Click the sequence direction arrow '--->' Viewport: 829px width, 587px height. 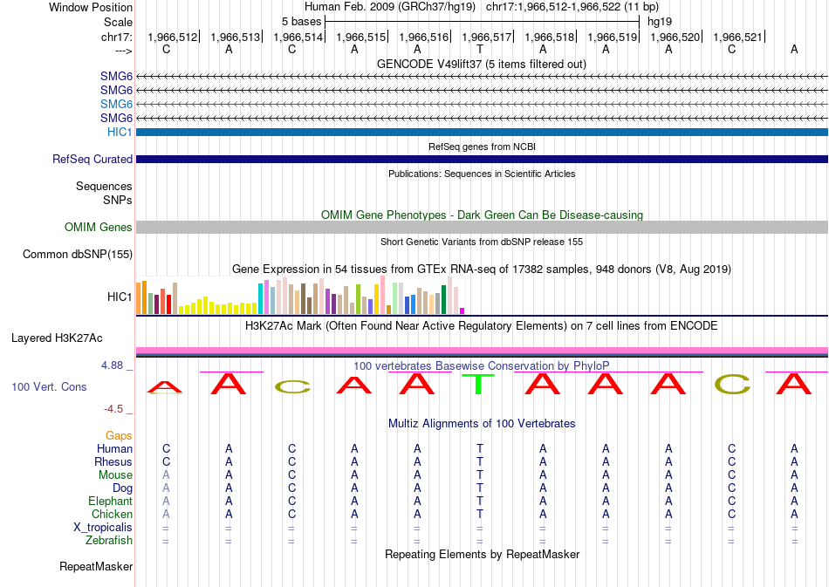tap(124, 51)
